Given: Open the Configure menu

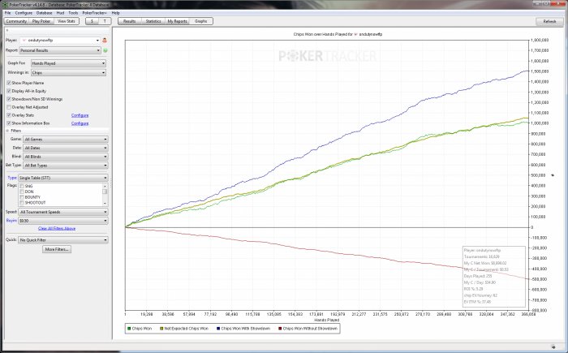Looking at the screenshot, I should (x=24, y=13).
